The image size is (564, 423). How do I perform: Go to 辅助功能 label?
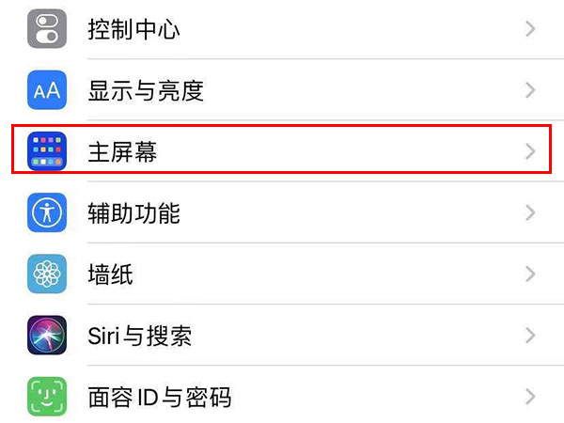tap(133, 212)
